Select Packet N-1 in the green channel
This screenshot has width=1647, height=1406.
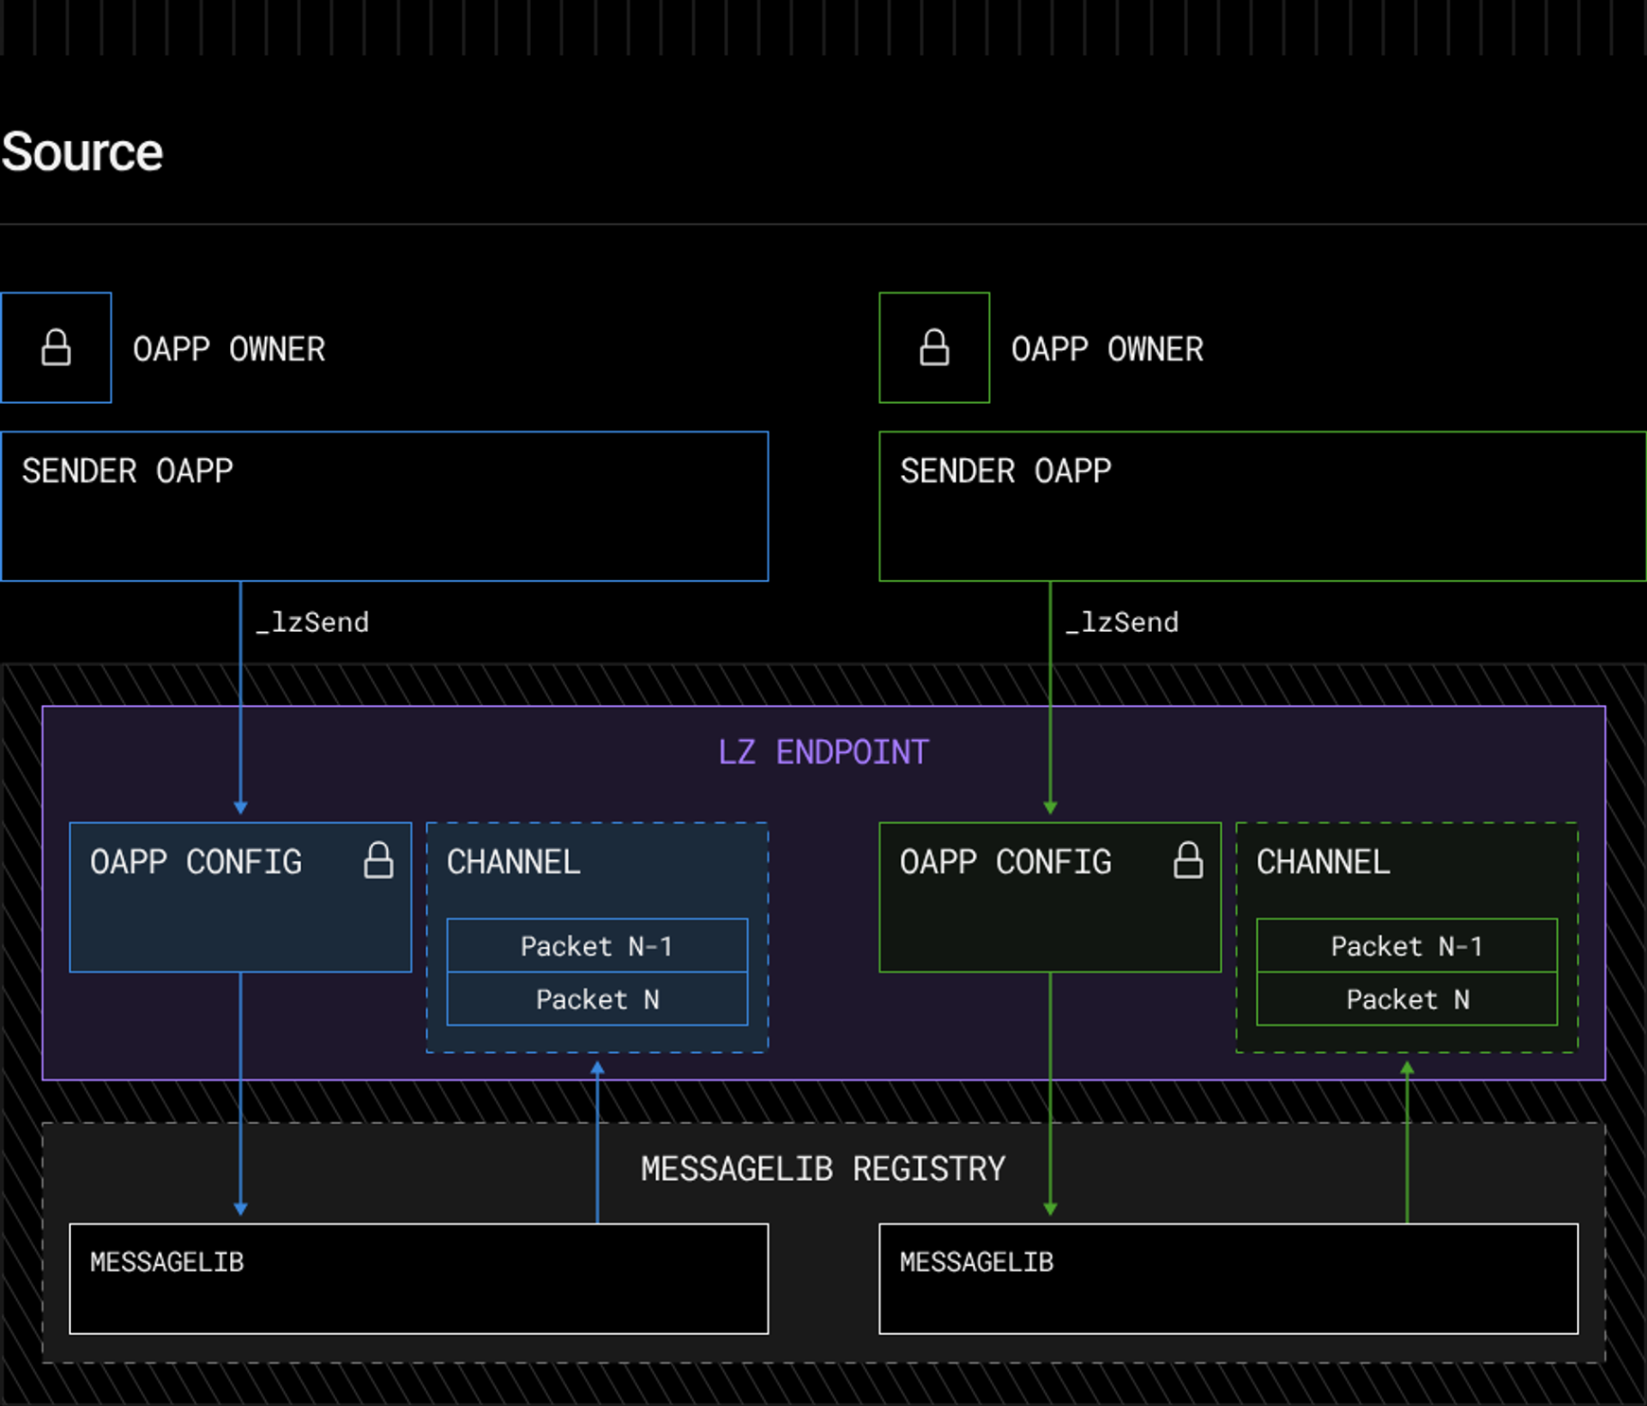click(x=1407, y=946)
